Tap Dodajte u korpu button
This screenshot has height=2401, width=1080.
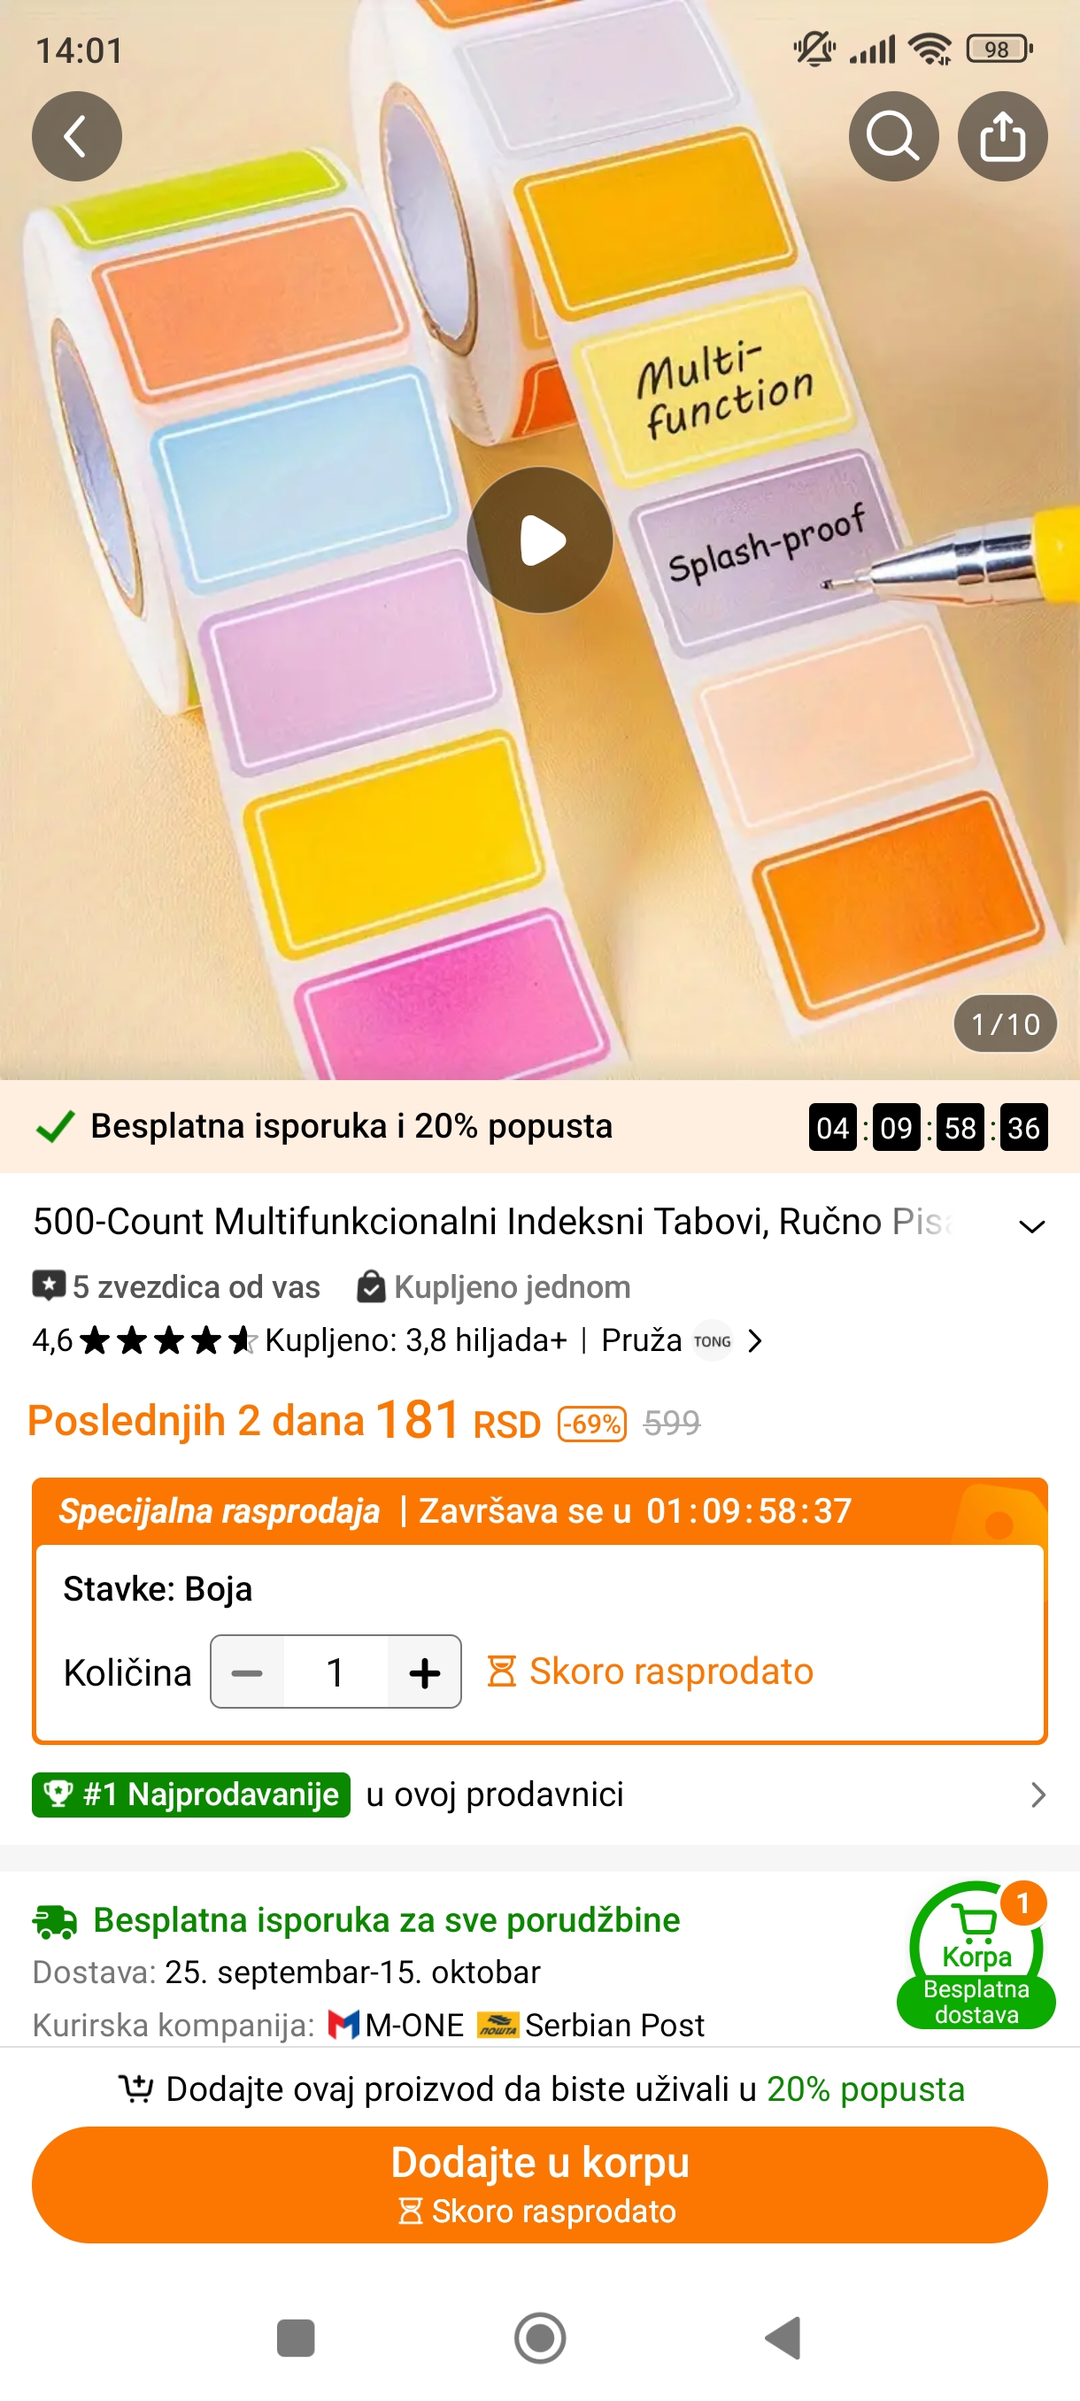(539, 2184)
